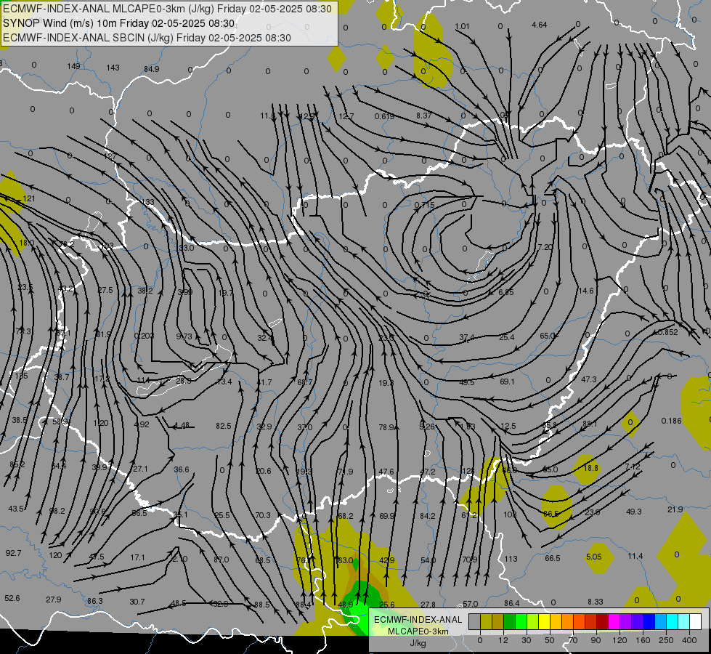
Task: Click map value 0.715 near the vortex
Action: click(x=424, y=205)
